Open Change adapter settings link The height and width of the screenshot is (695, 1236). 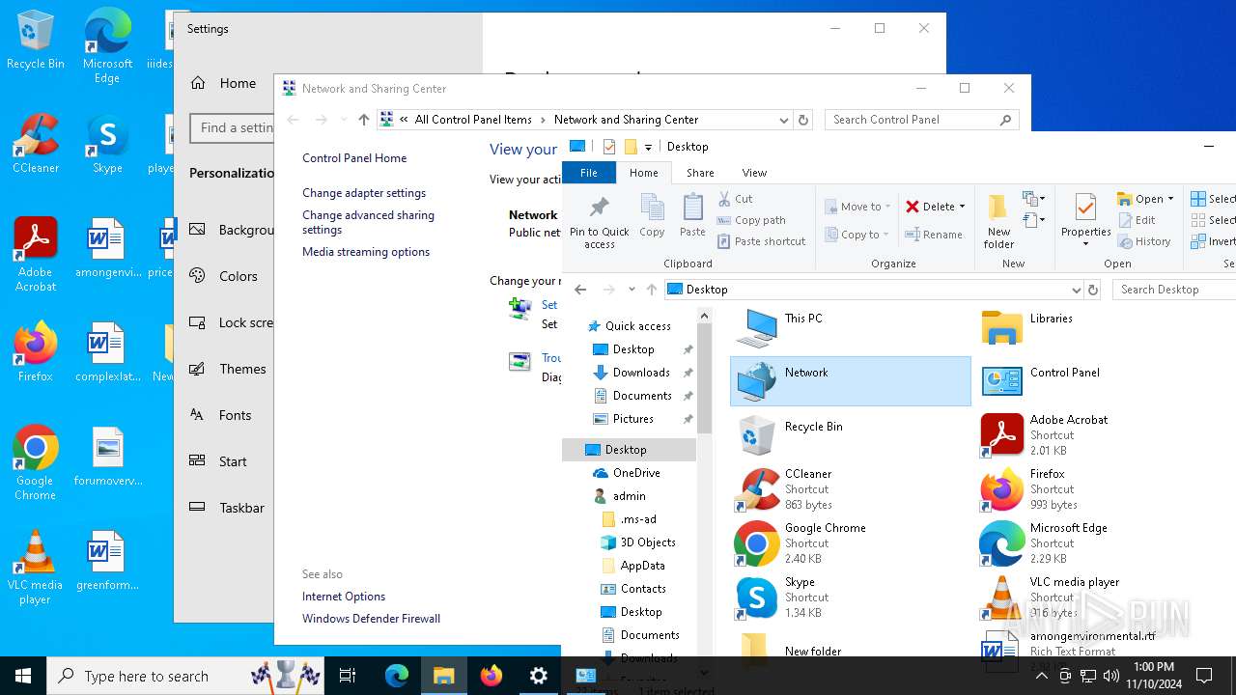click(x=364, y=193)
